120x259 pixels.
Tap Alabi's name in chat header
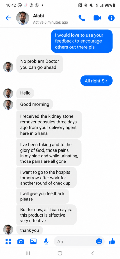[x=38, y=16]
